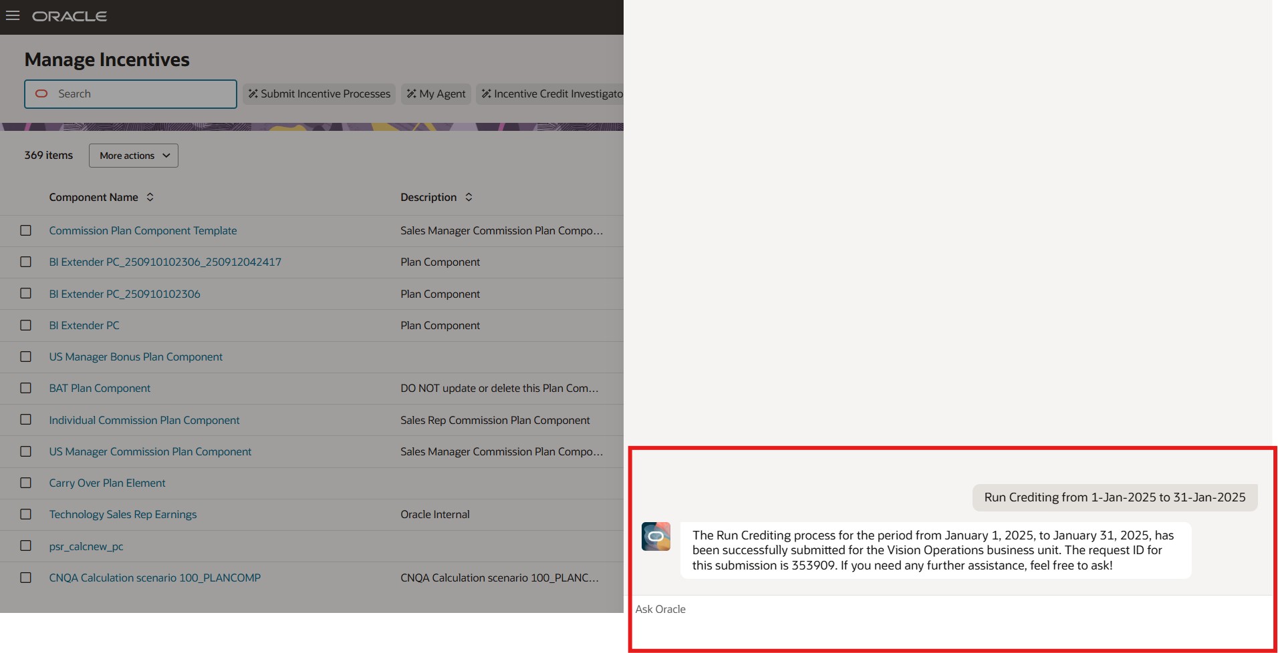Screen dimensions: 1278x653
Task: Check Technology Sales Rep Earnings row
Action: 26,514
